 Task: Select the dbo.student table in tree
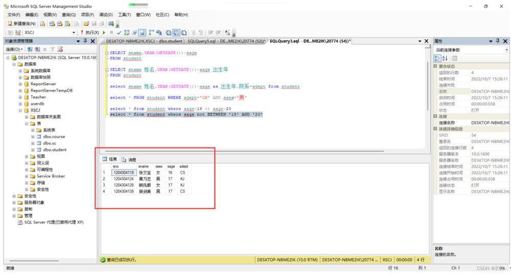(55, 150)
